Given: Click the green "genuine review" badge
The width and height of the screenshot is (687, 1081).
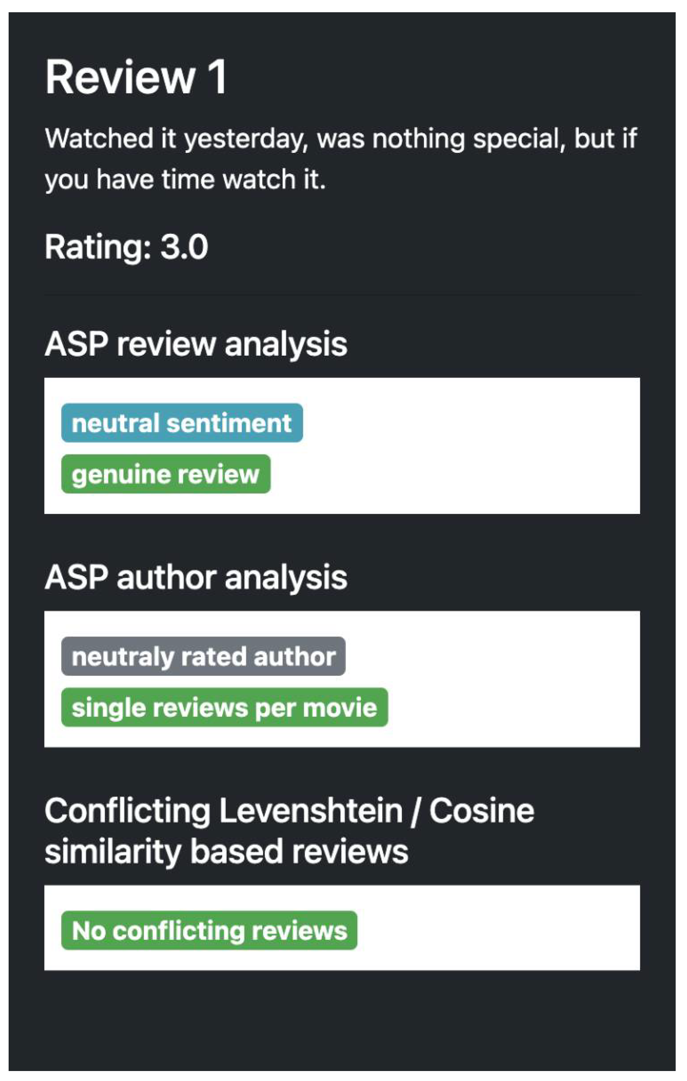Looking at the screenshot, I should pos(166,474).
